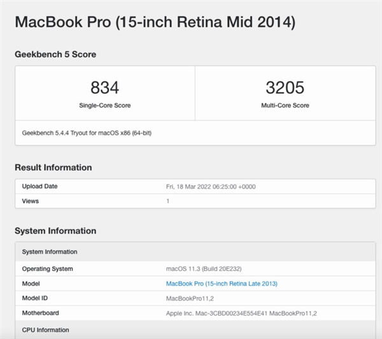Select the MacBookPro11,2 Model ID value
382x339 pixels.
[190, 298]
